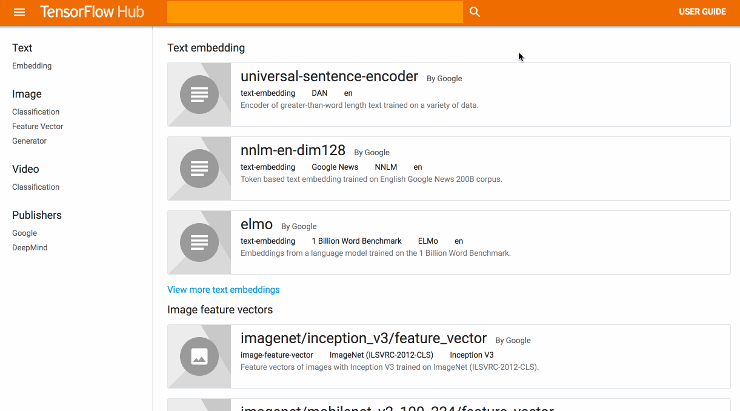Click the universal-sentence-encoder text document icon
Viewport: 740px width, 411px height.
(x=199, y=95)
